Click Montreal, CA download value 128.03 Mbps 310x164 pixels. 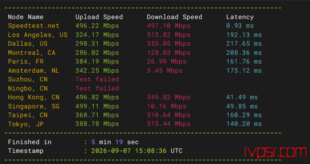169,53
